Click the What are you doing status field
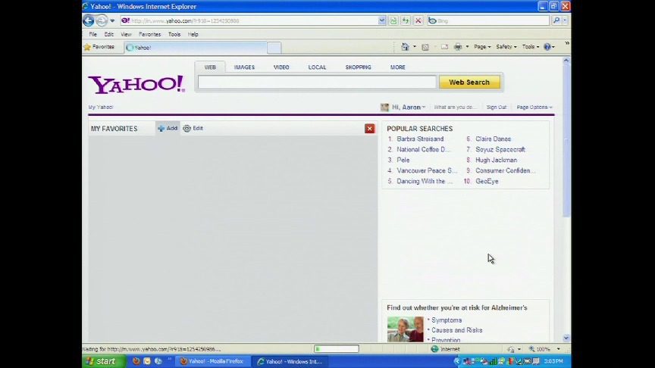 [455, 108]
